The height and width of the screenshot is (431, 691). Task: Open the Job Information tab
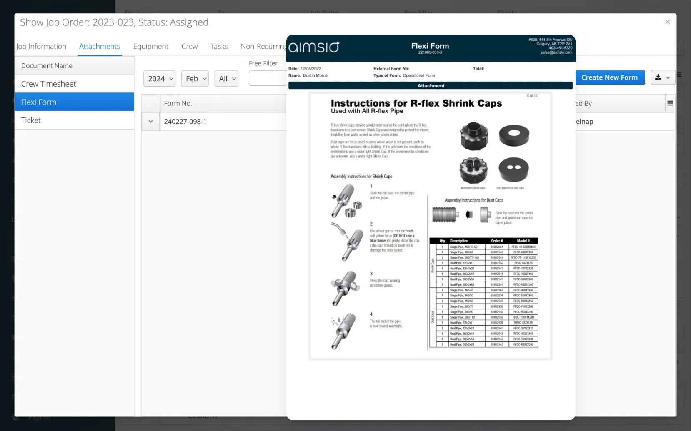pos(41,46)
